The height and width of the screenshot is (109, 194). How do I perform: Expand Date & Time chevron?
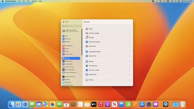coord(129,56)
